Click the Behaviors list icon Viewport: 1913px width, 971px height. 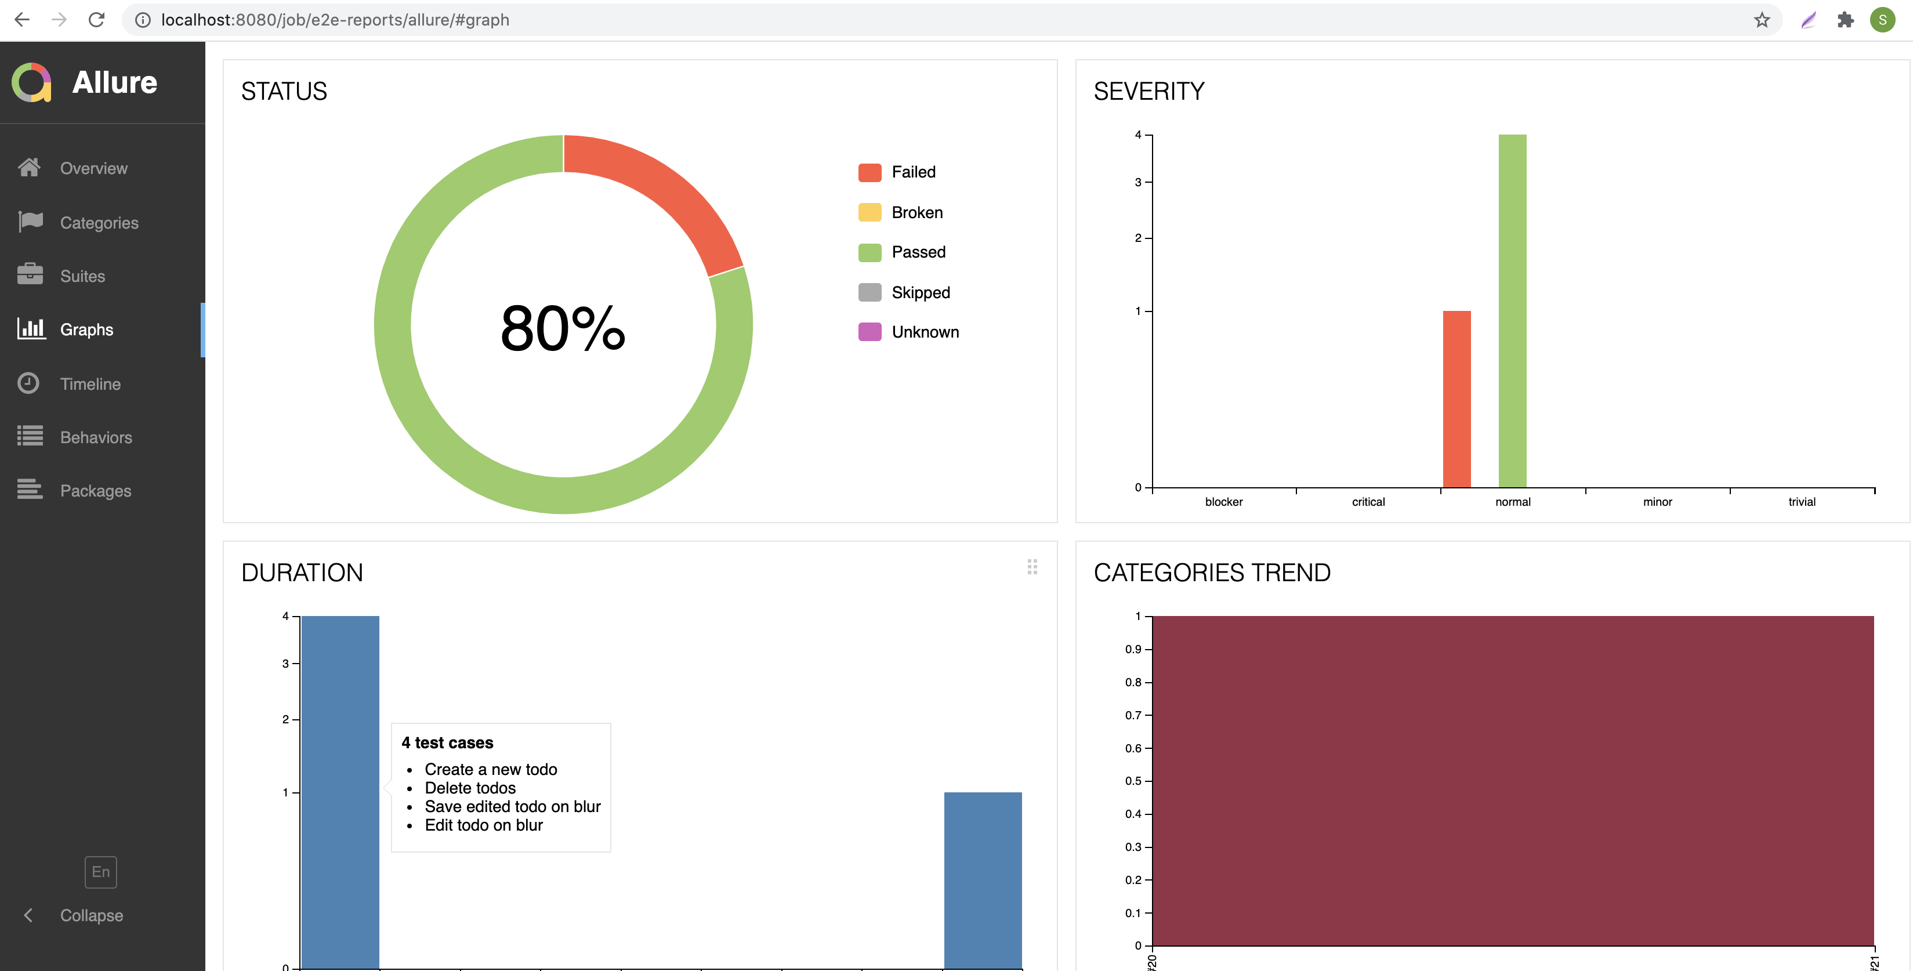30,437
